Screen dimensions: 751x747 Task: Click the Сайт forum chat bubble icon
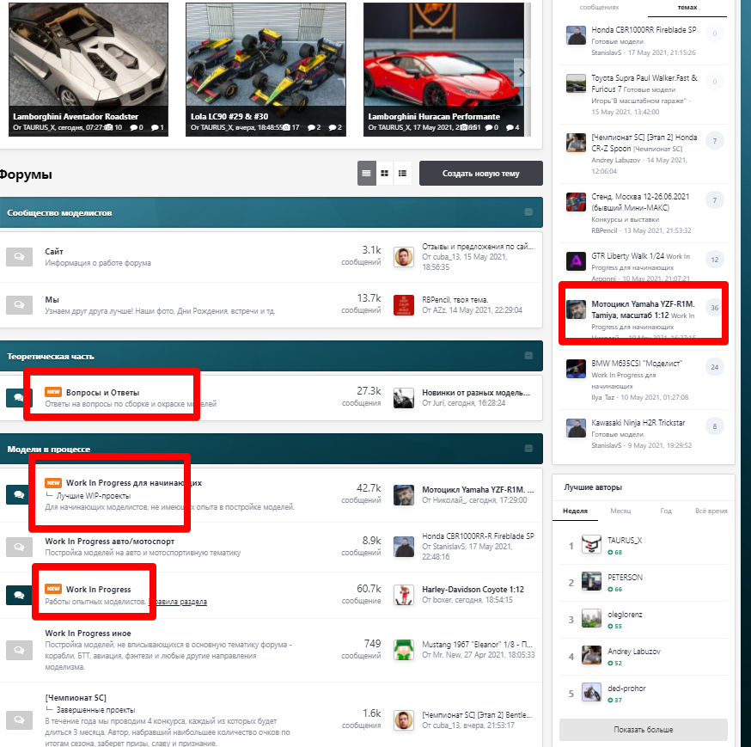[x=18, y=256]
